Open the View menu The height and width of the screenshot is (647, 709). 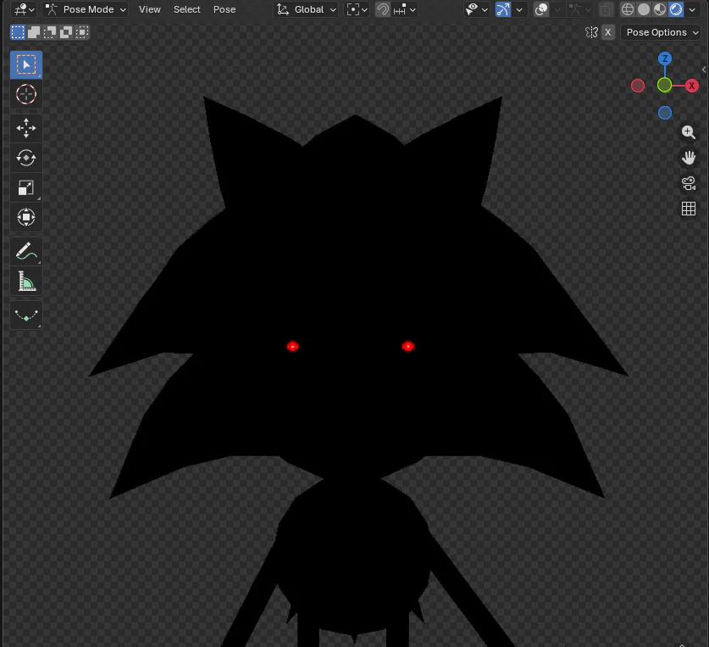[150, 9]
